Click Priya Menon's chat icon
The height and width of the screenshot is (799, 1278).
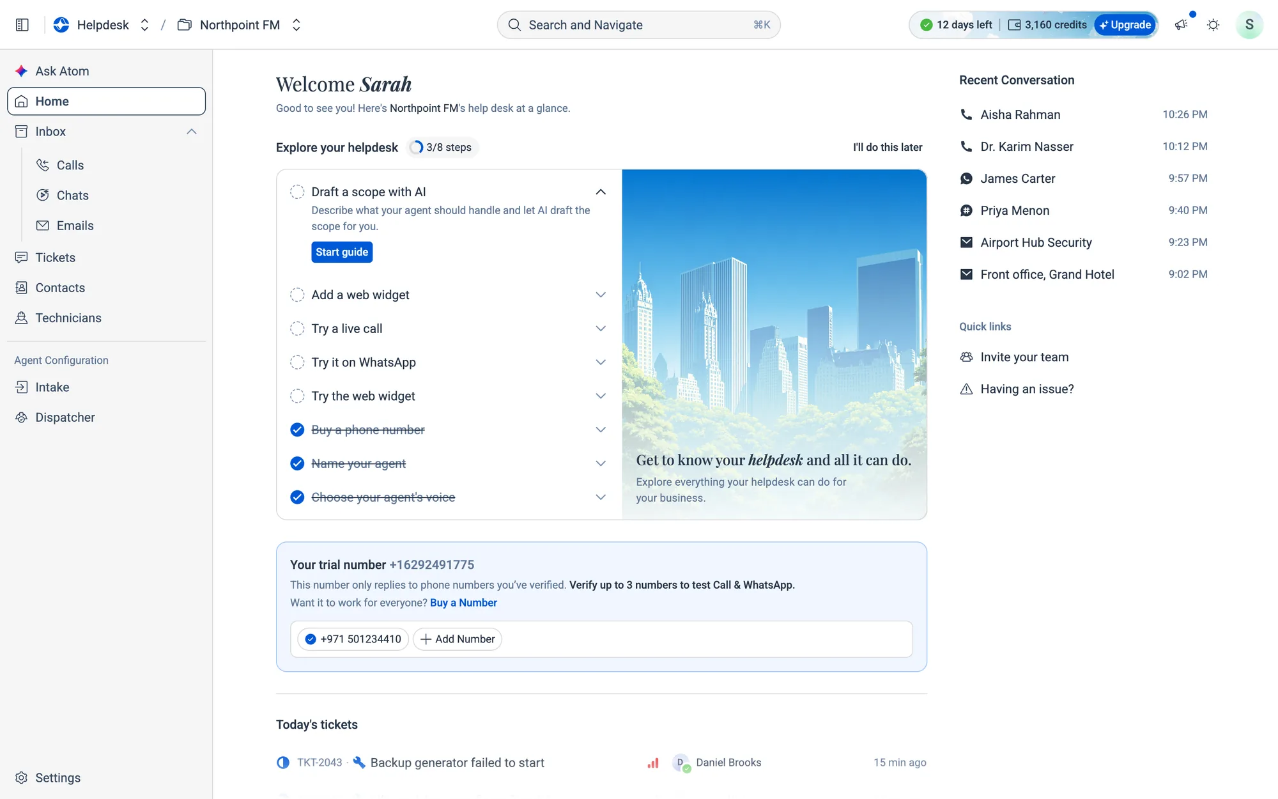pyautogui.click(x=966, y=210)
